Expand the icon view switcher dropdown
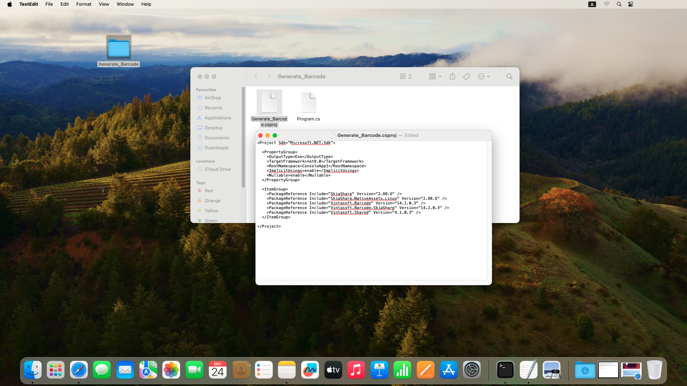 [406, 76]
